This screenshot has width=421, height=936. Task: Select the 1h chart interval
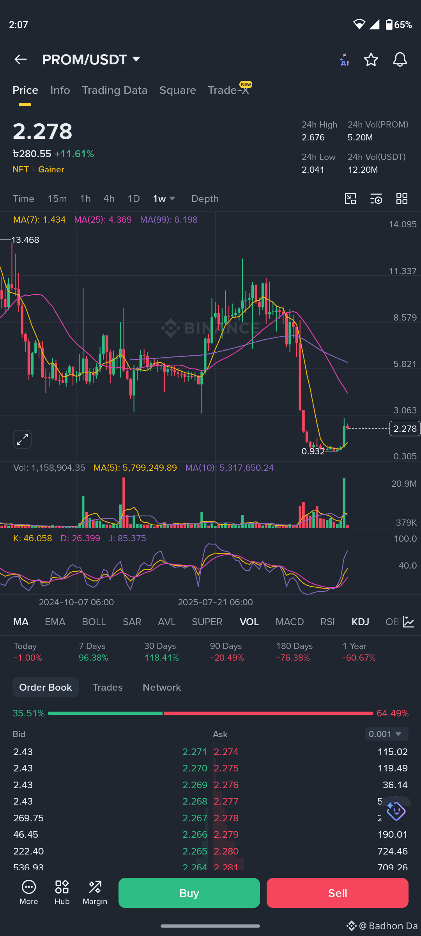pyautogui.click(x=85, y=199)
